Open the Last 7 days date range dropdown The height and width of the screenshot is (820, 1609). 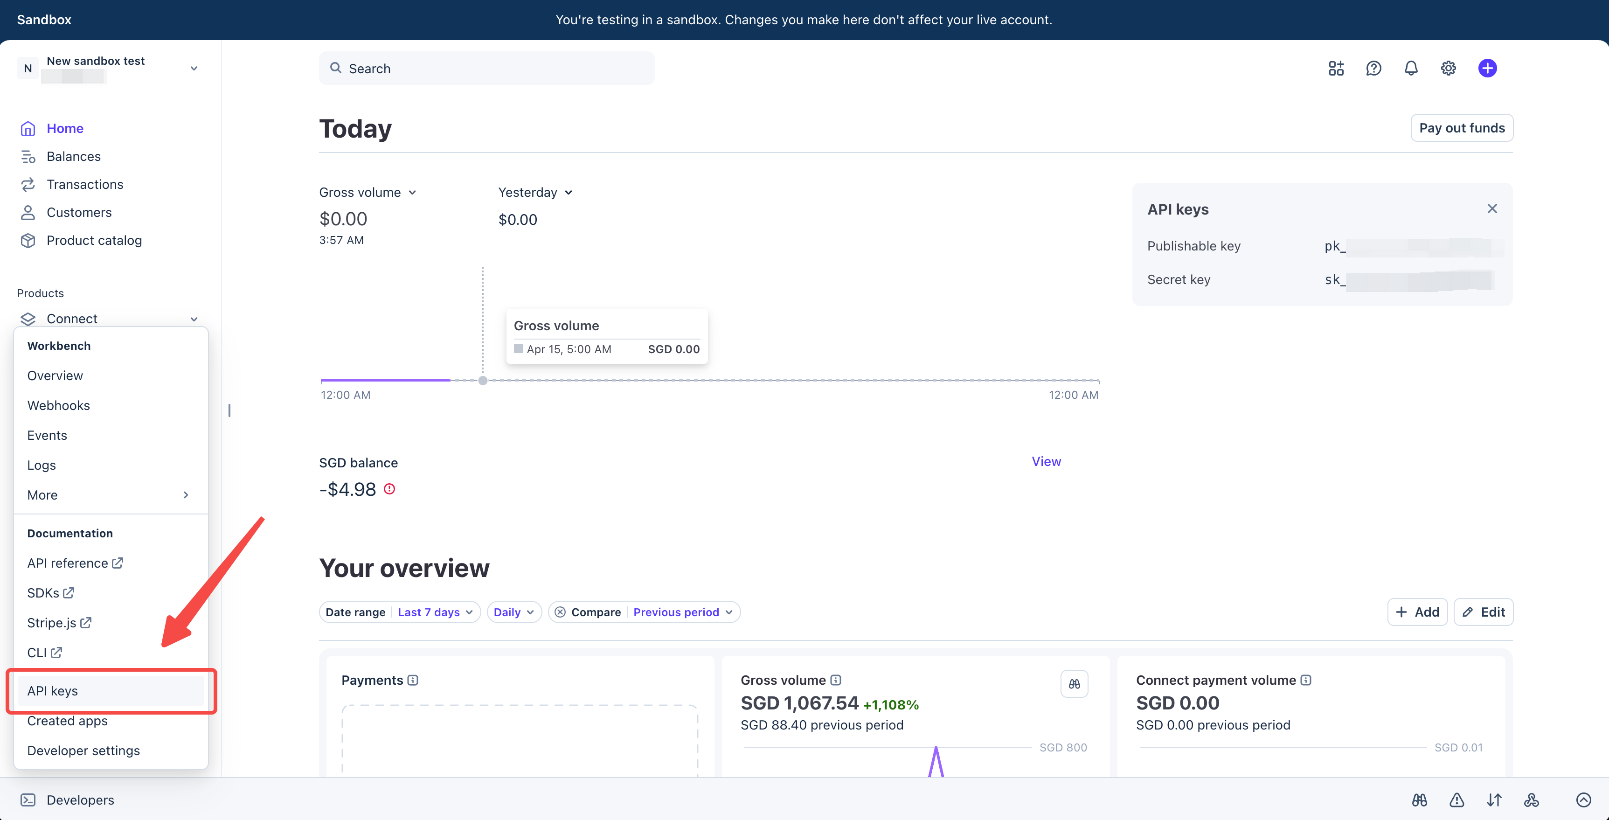tap(435, 612)
